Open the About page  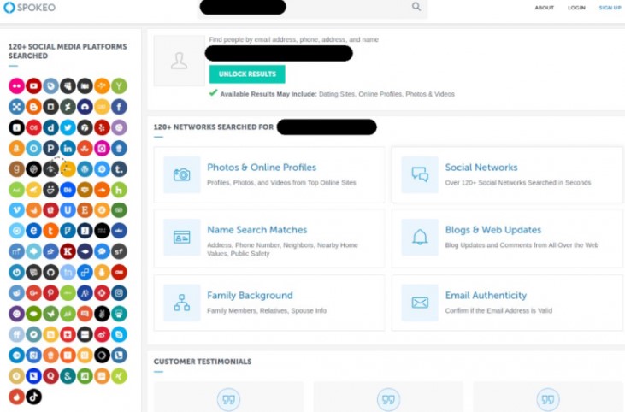coord(544,8)
